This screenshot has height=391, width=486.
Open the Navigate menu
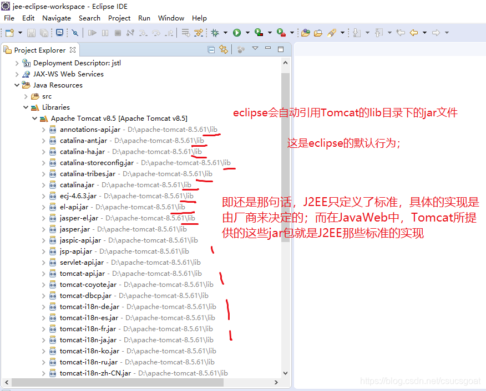57,18
